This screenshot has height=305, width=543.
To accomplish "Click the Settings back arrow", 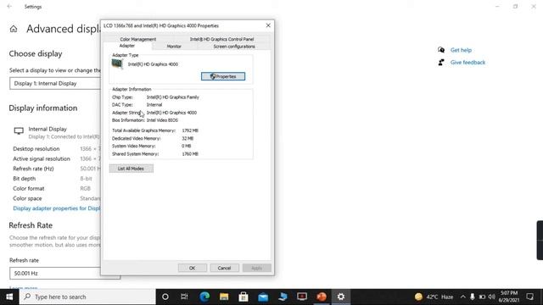I will pos(9,6).
